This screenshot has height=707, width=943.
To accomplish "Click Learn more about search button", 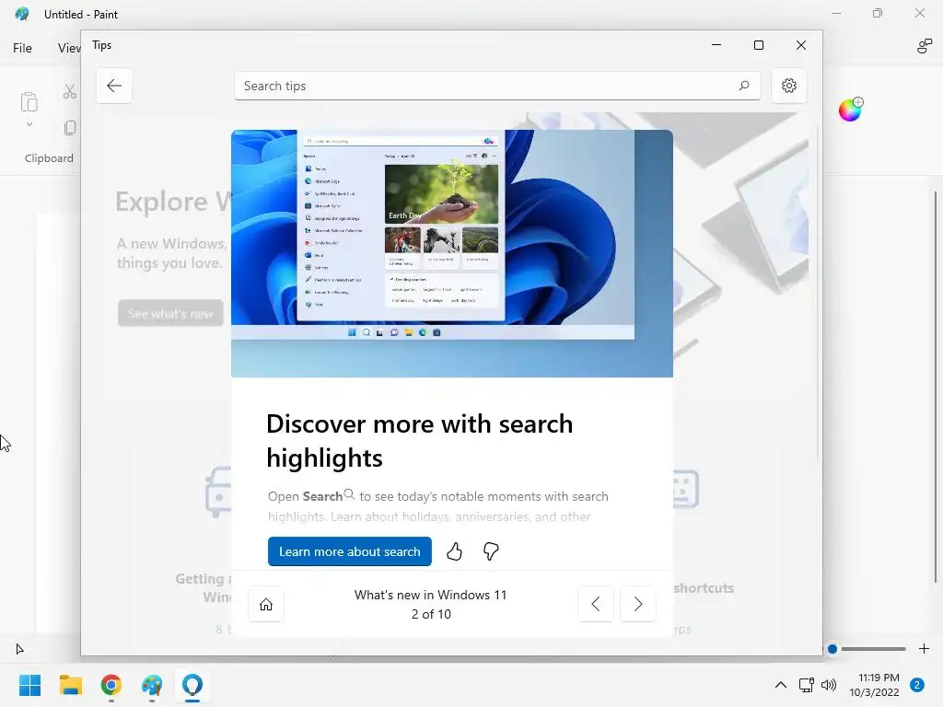I will point(349,551).
